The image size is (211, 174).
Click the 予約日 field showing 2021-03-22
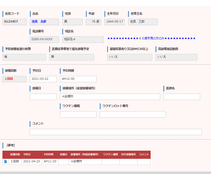coord(43,79)
